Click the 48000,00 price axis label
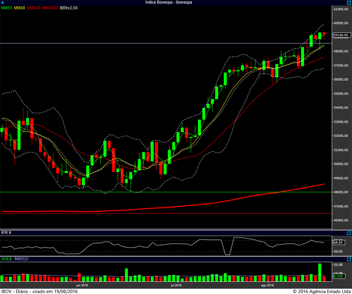The height and width of the screenshot is (294, 352). pyautogui.click(x=341, y=192)
